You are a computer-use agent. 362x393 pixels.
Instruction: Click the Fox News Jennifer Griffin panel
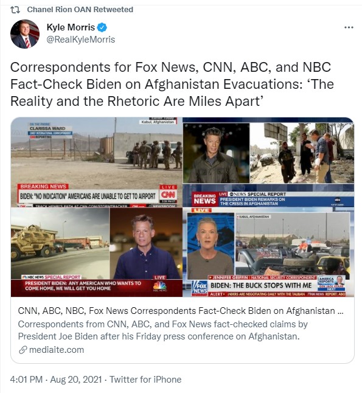[x=268, y=252]
